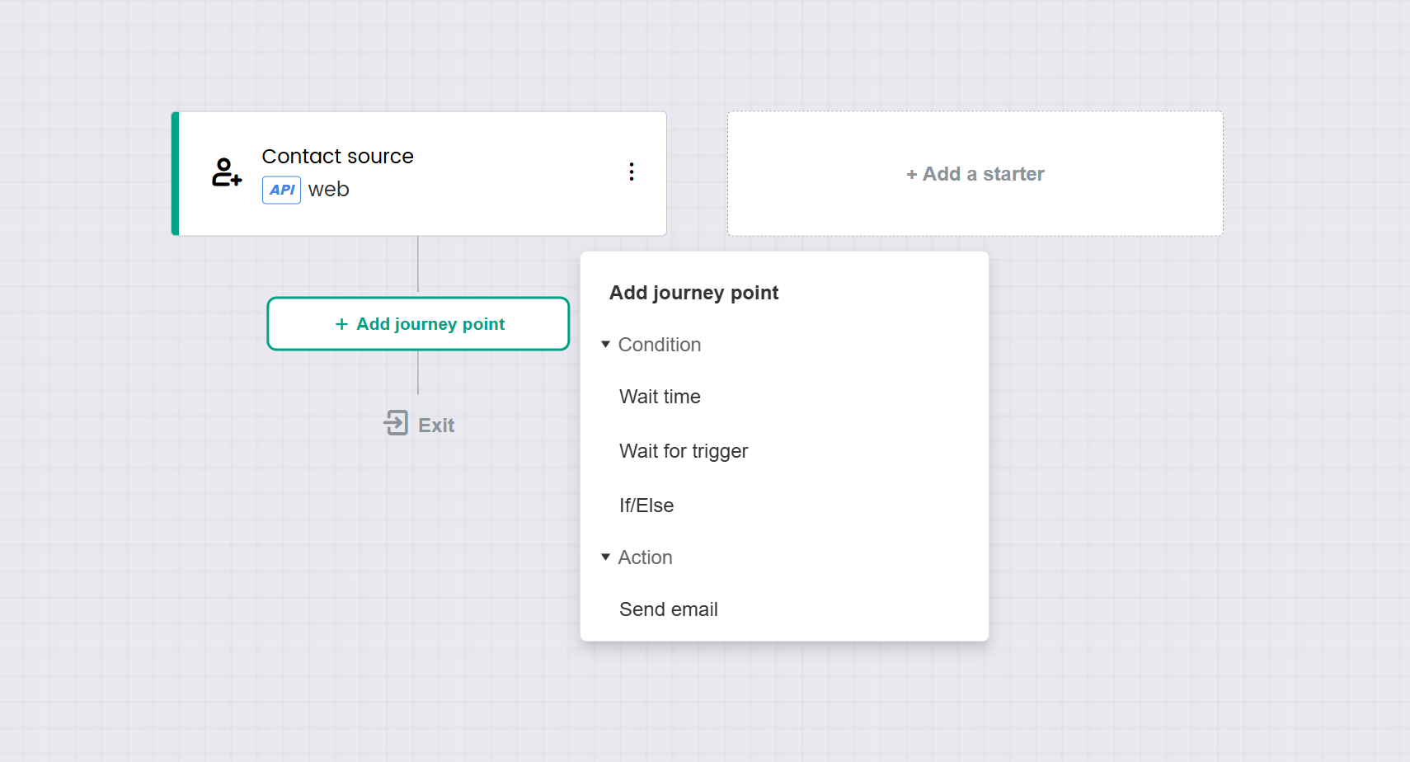Select the Send email action

[668, 609]
